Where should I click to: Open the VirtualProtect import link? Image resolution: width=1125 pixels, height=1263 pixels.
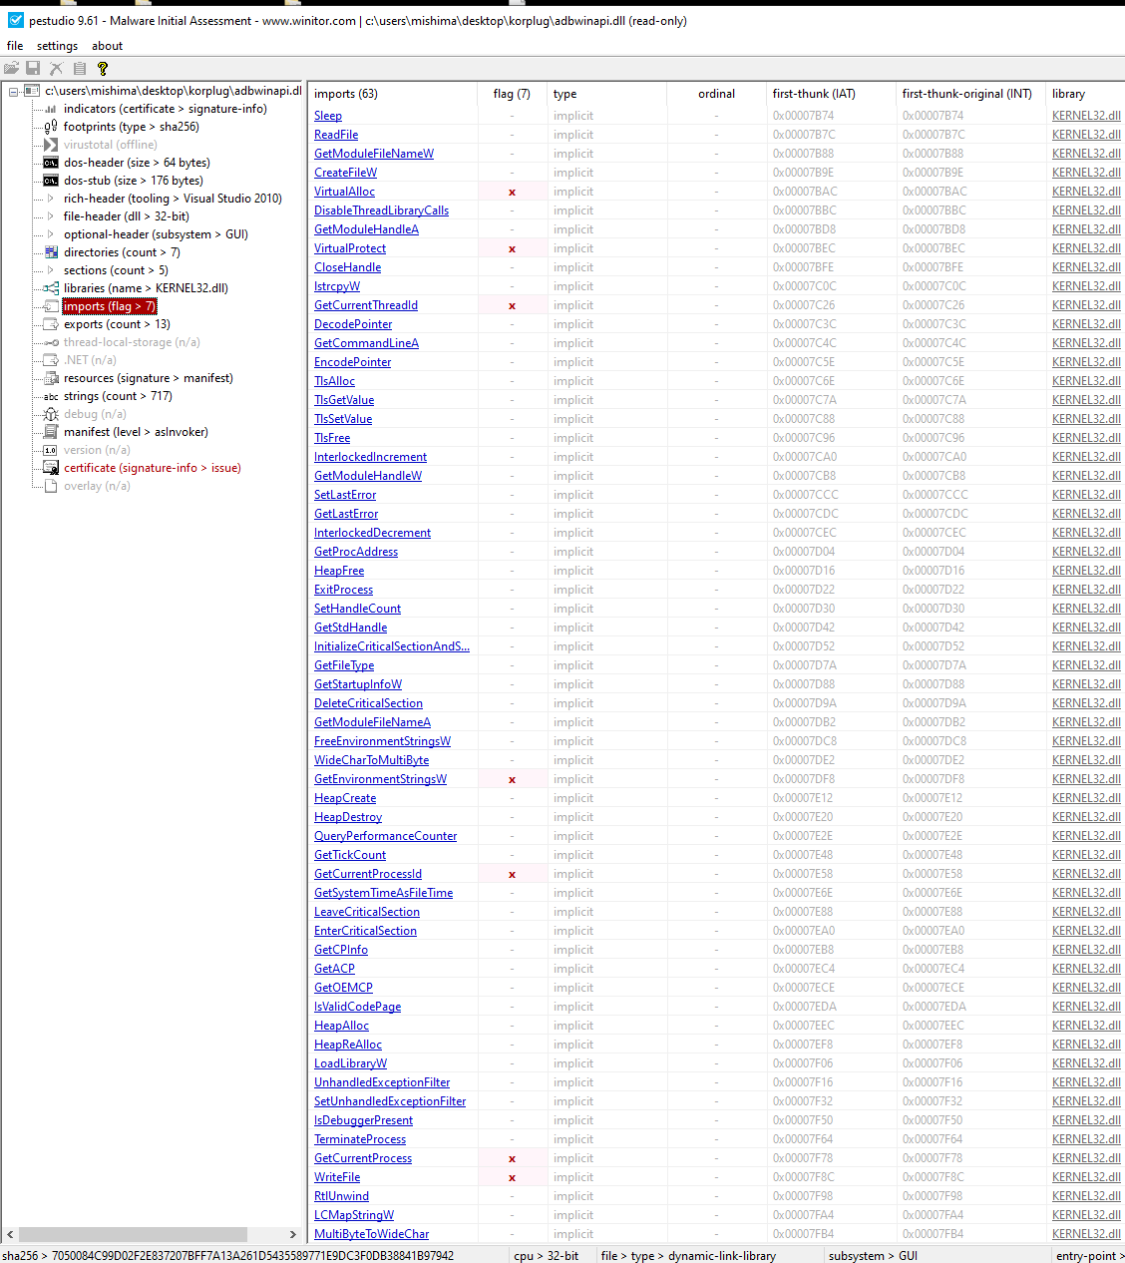coord(350,248)
